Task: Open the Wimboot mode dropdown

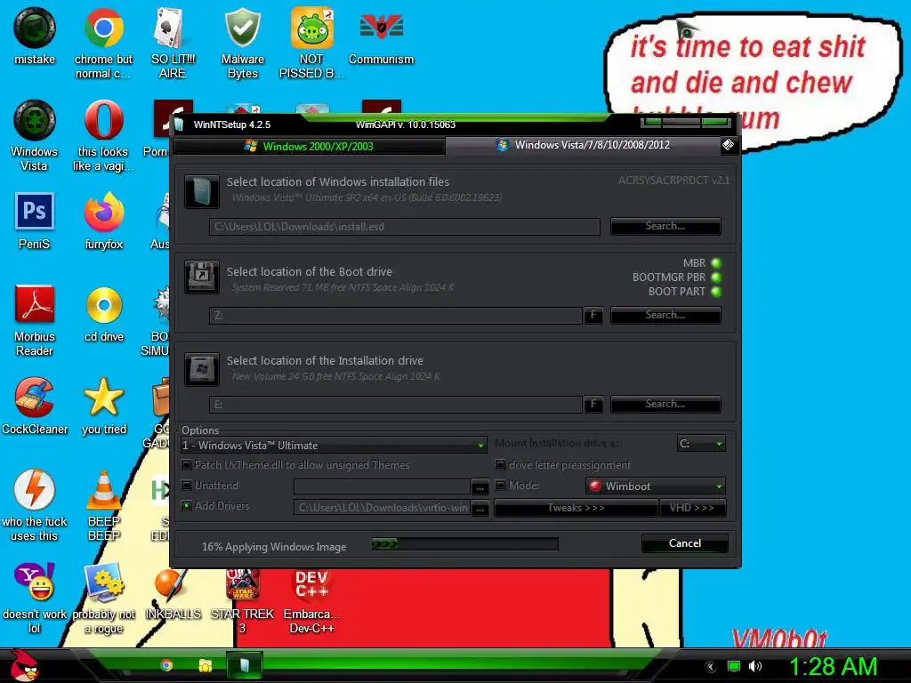Action: (x=656, y=486)
